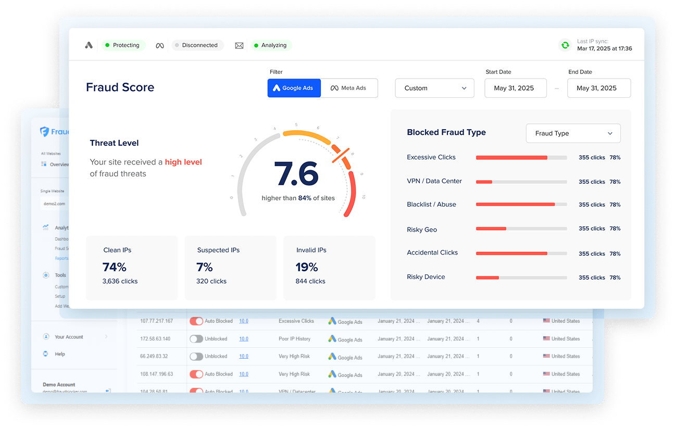Click the logout icon beside Demo Account

point(108,390)
